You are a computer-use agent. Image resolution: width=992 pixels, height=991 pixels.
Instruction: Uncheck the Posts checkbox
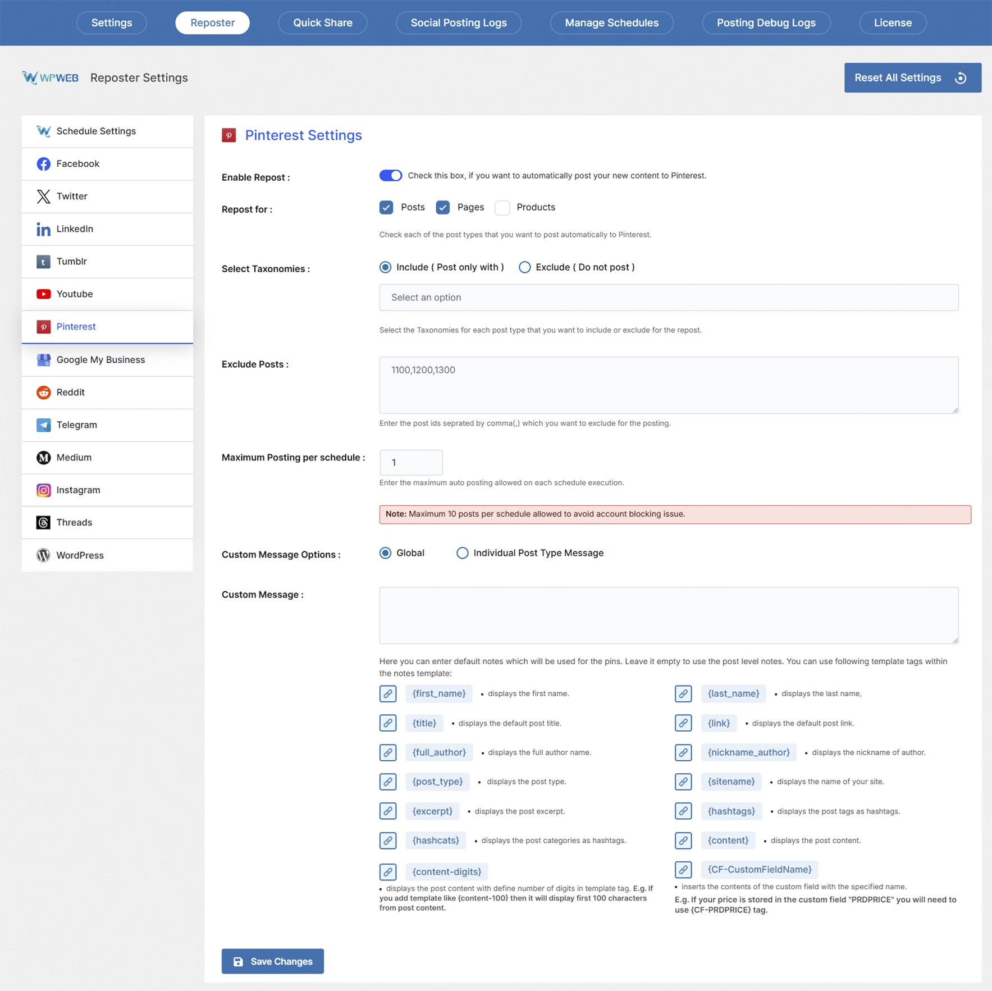coord(386,208)
